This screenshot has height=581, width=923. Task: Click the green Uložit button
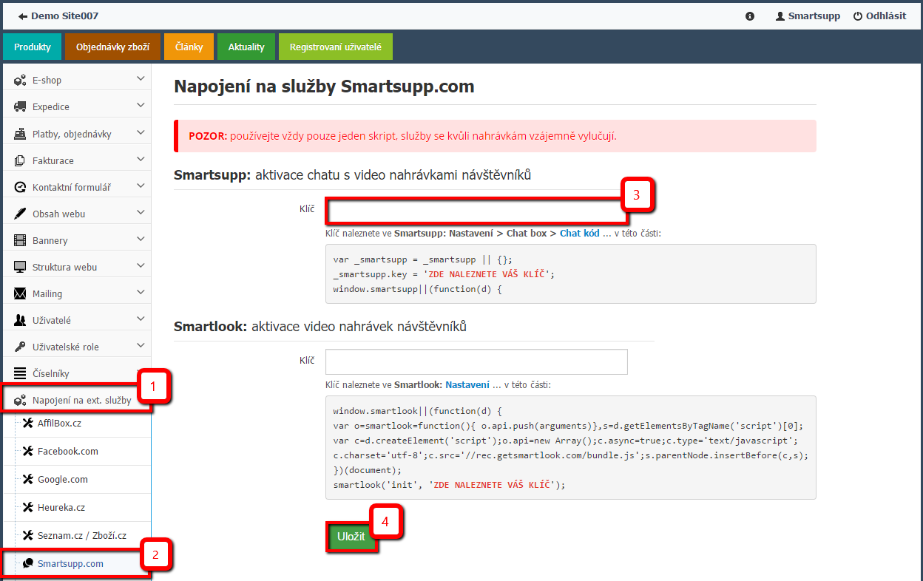click(x=351, y=536)
